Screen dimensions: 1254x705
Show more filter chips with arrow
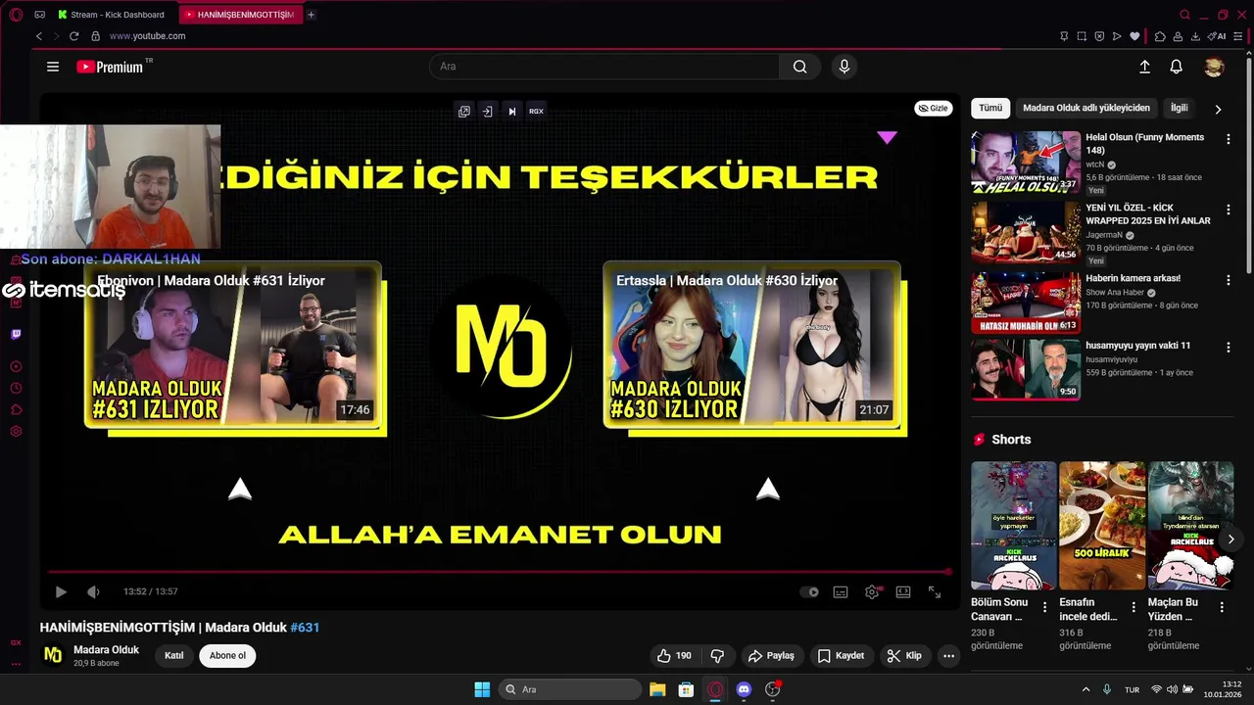pos(1218,110)
